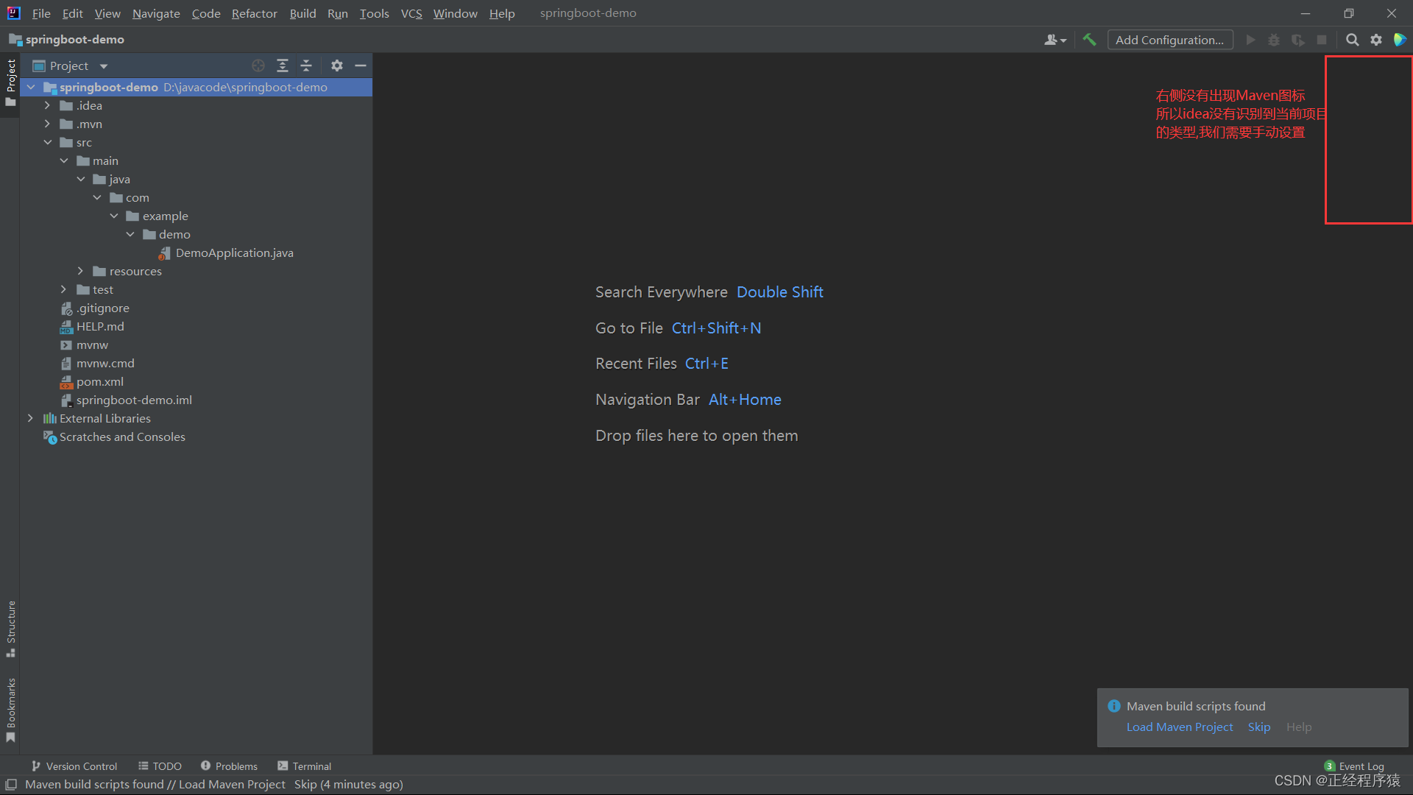The height and width of the screenshot is (795, 1413).
Task: Open the File menu
Action: 41,13
